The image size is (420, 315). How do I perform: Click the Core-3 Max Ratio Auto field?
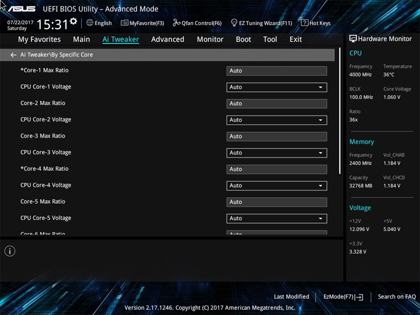276,136
